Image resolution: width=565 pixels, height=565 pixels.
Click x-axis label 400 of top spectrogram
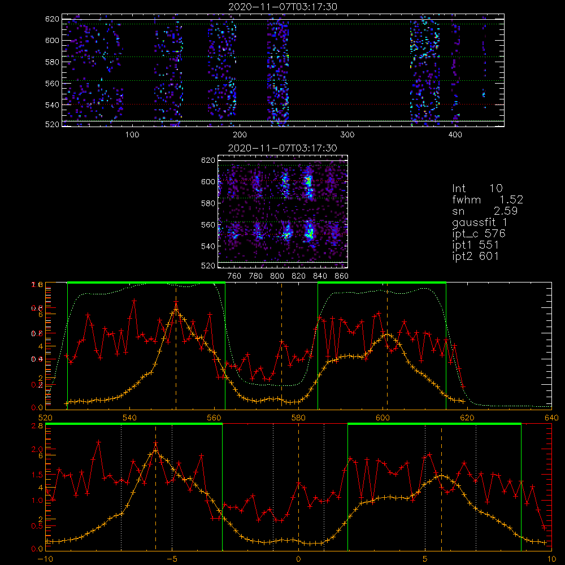pyautogui.click(x=455, y=135)
